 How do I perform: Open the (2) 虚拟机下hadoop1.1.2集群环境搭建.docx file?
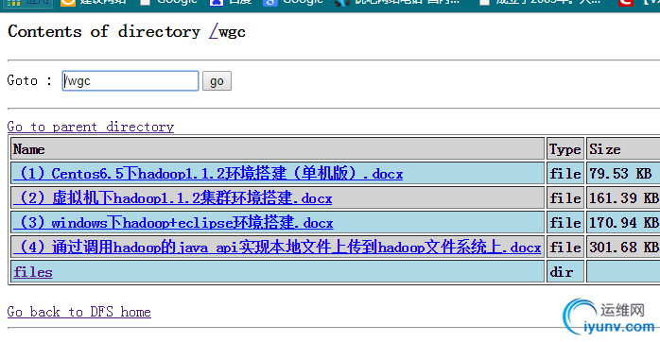tap(173, 197)
